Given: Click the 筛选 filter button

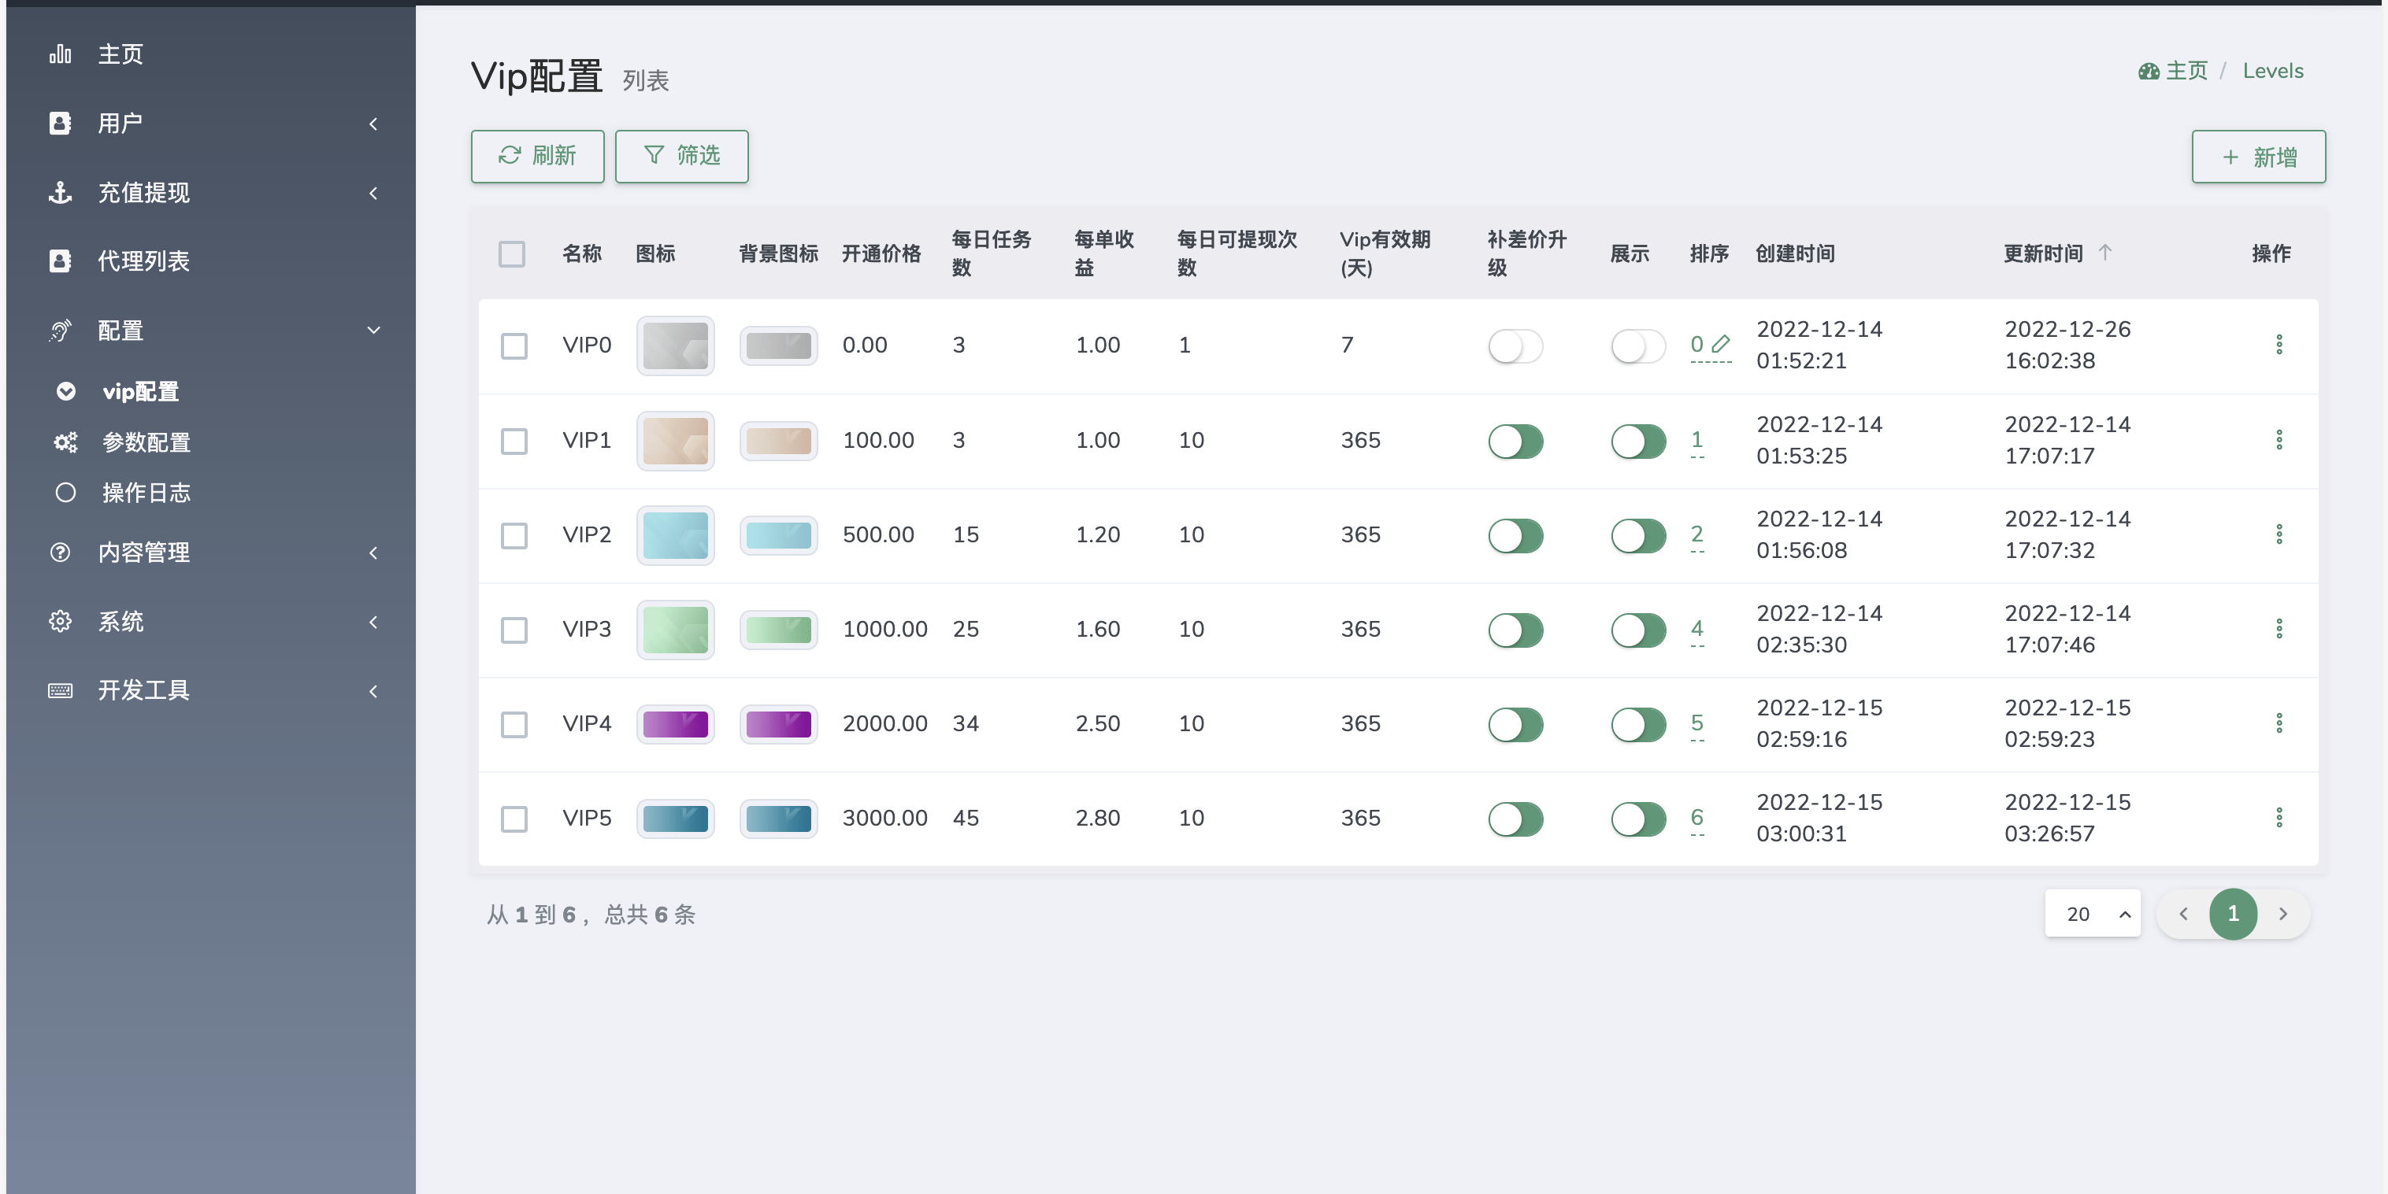Looking at the screenshot, I should [682, 156].
